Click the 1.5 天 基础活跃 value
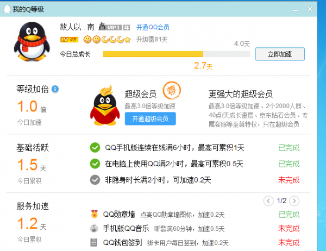Image resolution: width=326 pixels, height=251 pixels. coord(32,165)
